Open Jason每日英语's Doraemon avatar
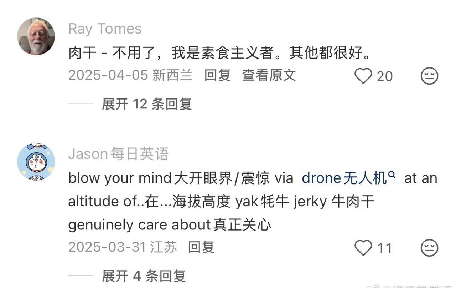 pyautogui.click(x=35, y=161)
